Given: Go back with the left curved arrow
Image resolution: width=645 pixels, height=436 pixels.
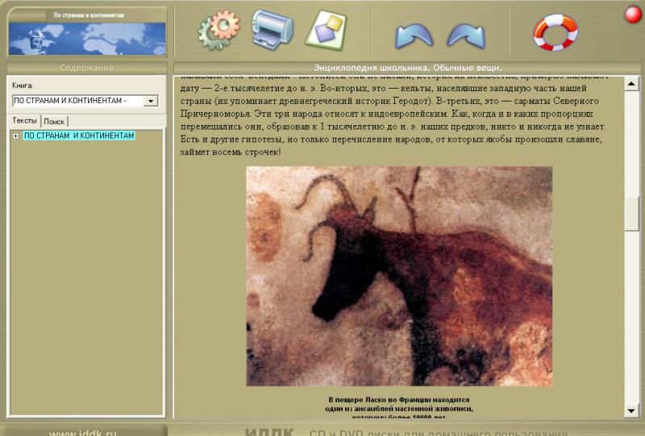Looking at the screenshot, I should coord(413,35).
